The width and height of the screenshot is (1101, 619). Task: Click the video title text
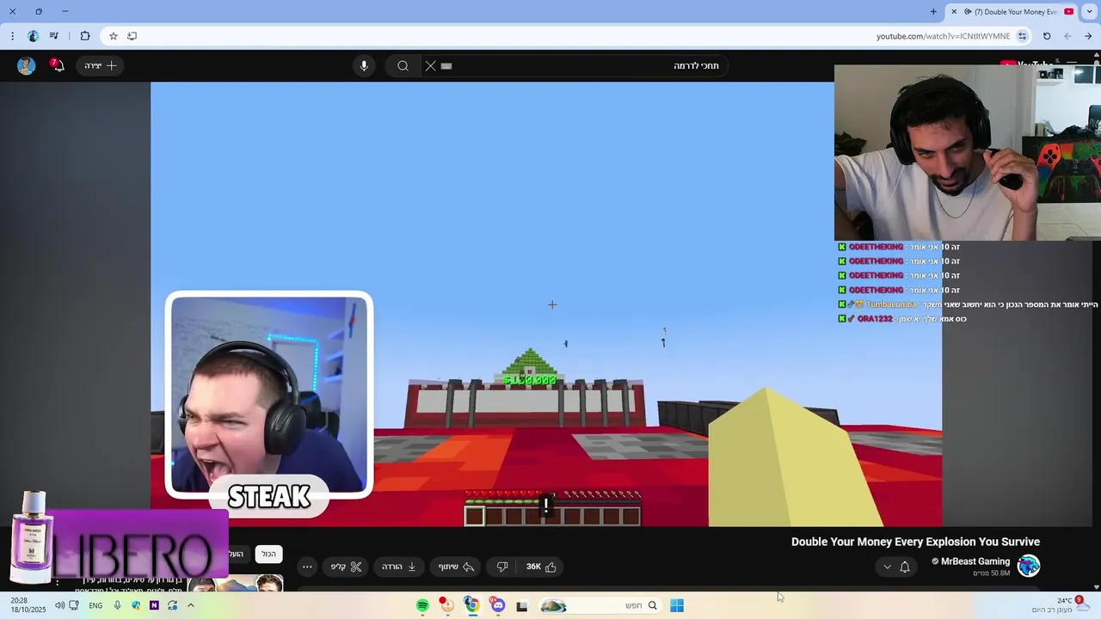pyautogui.click(x=915, y=542)
